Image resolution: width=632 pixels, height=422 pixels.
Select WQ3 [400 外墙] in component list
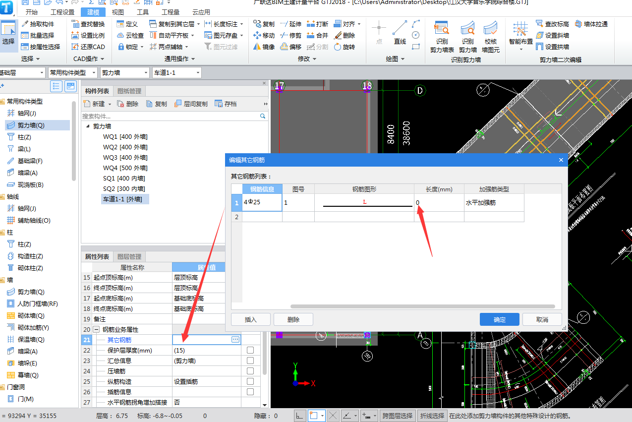click(x=125, y=157)
